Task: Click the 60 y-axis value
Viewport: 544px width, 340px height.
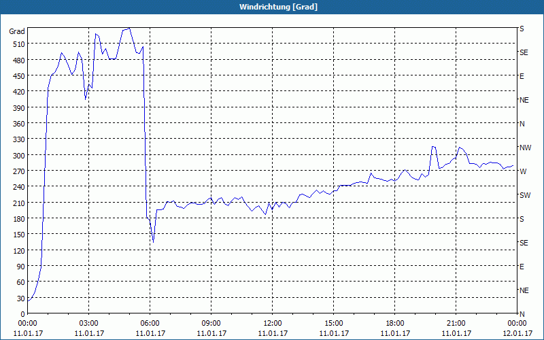Action: coord(21,283)
